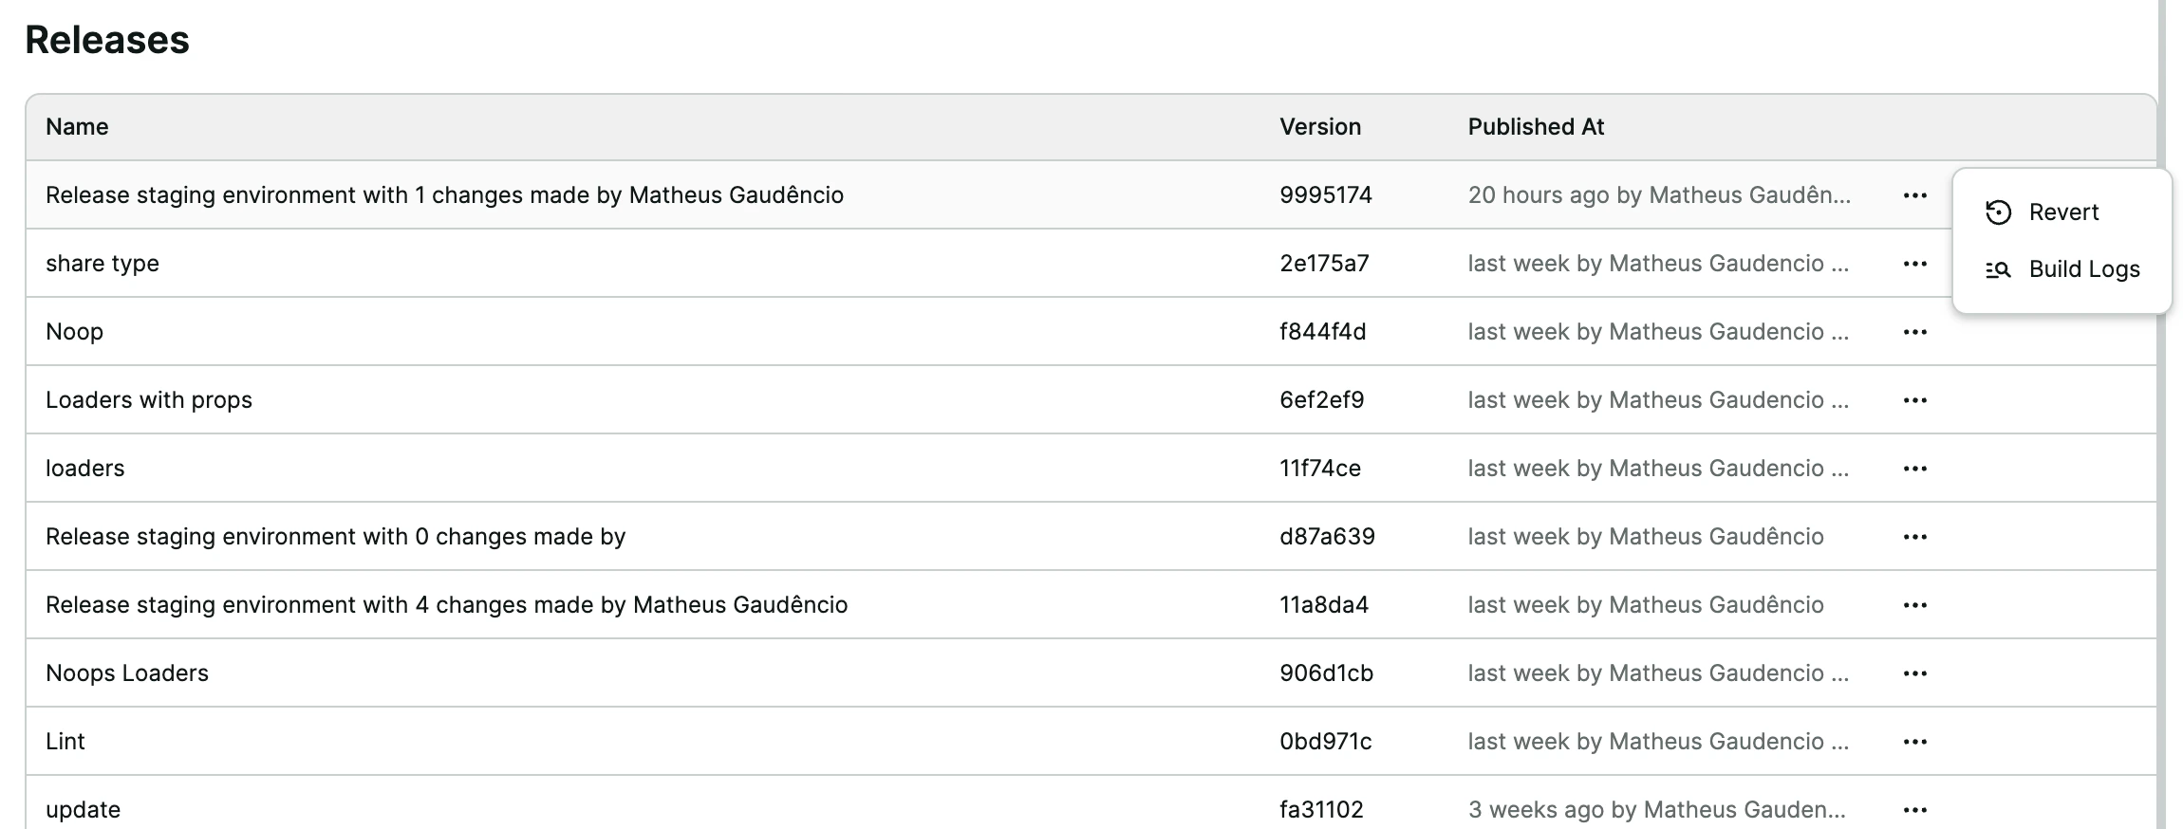Open the kebab menu for Noops Loaders
The width and height of the screenshot is (2183, 829).
coord(1914,672)
